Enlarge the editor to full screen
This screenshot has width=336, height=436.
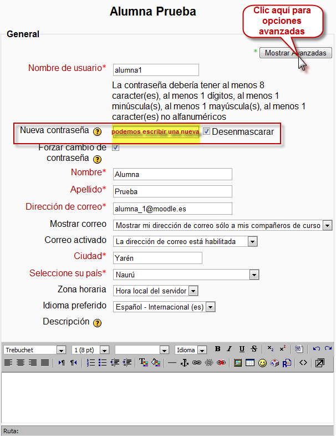tap(319, 363)
